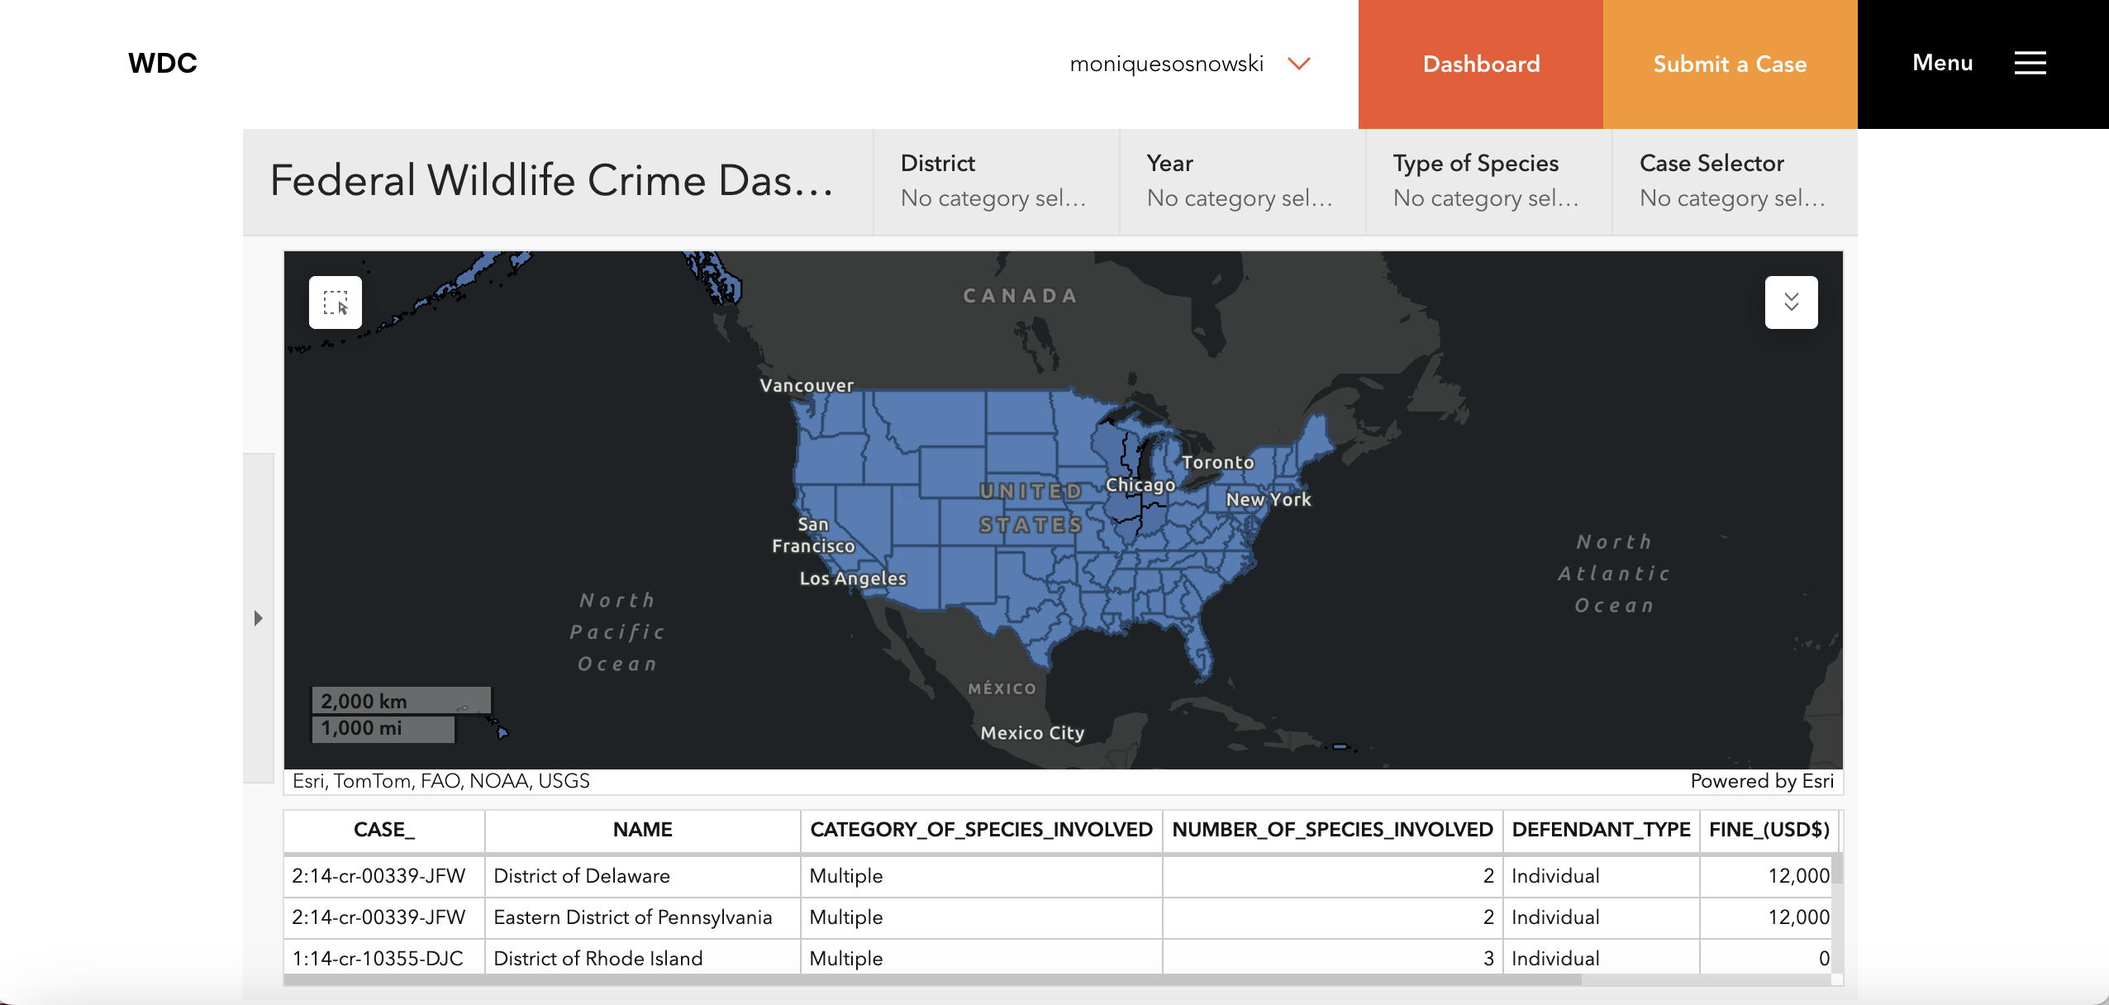Click the table's horizontal scrollbar
This screenshot has width=2109, height=1005.
931,979
